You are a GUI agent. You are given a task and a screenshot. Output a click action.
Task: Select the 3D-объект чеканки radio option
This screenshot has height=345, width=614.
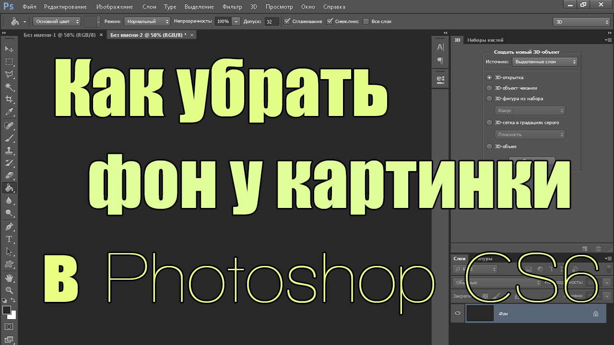[489, 88]
